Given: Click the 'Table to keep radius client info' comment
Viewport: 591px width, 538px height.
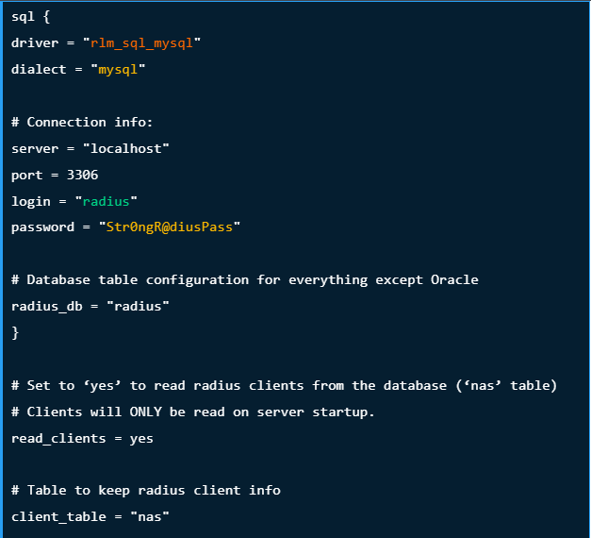Looking at the screenshot, I should 146,491.
